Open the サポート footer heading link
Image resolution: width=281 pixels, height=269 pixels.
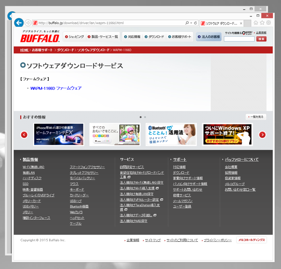click(179, 160)
